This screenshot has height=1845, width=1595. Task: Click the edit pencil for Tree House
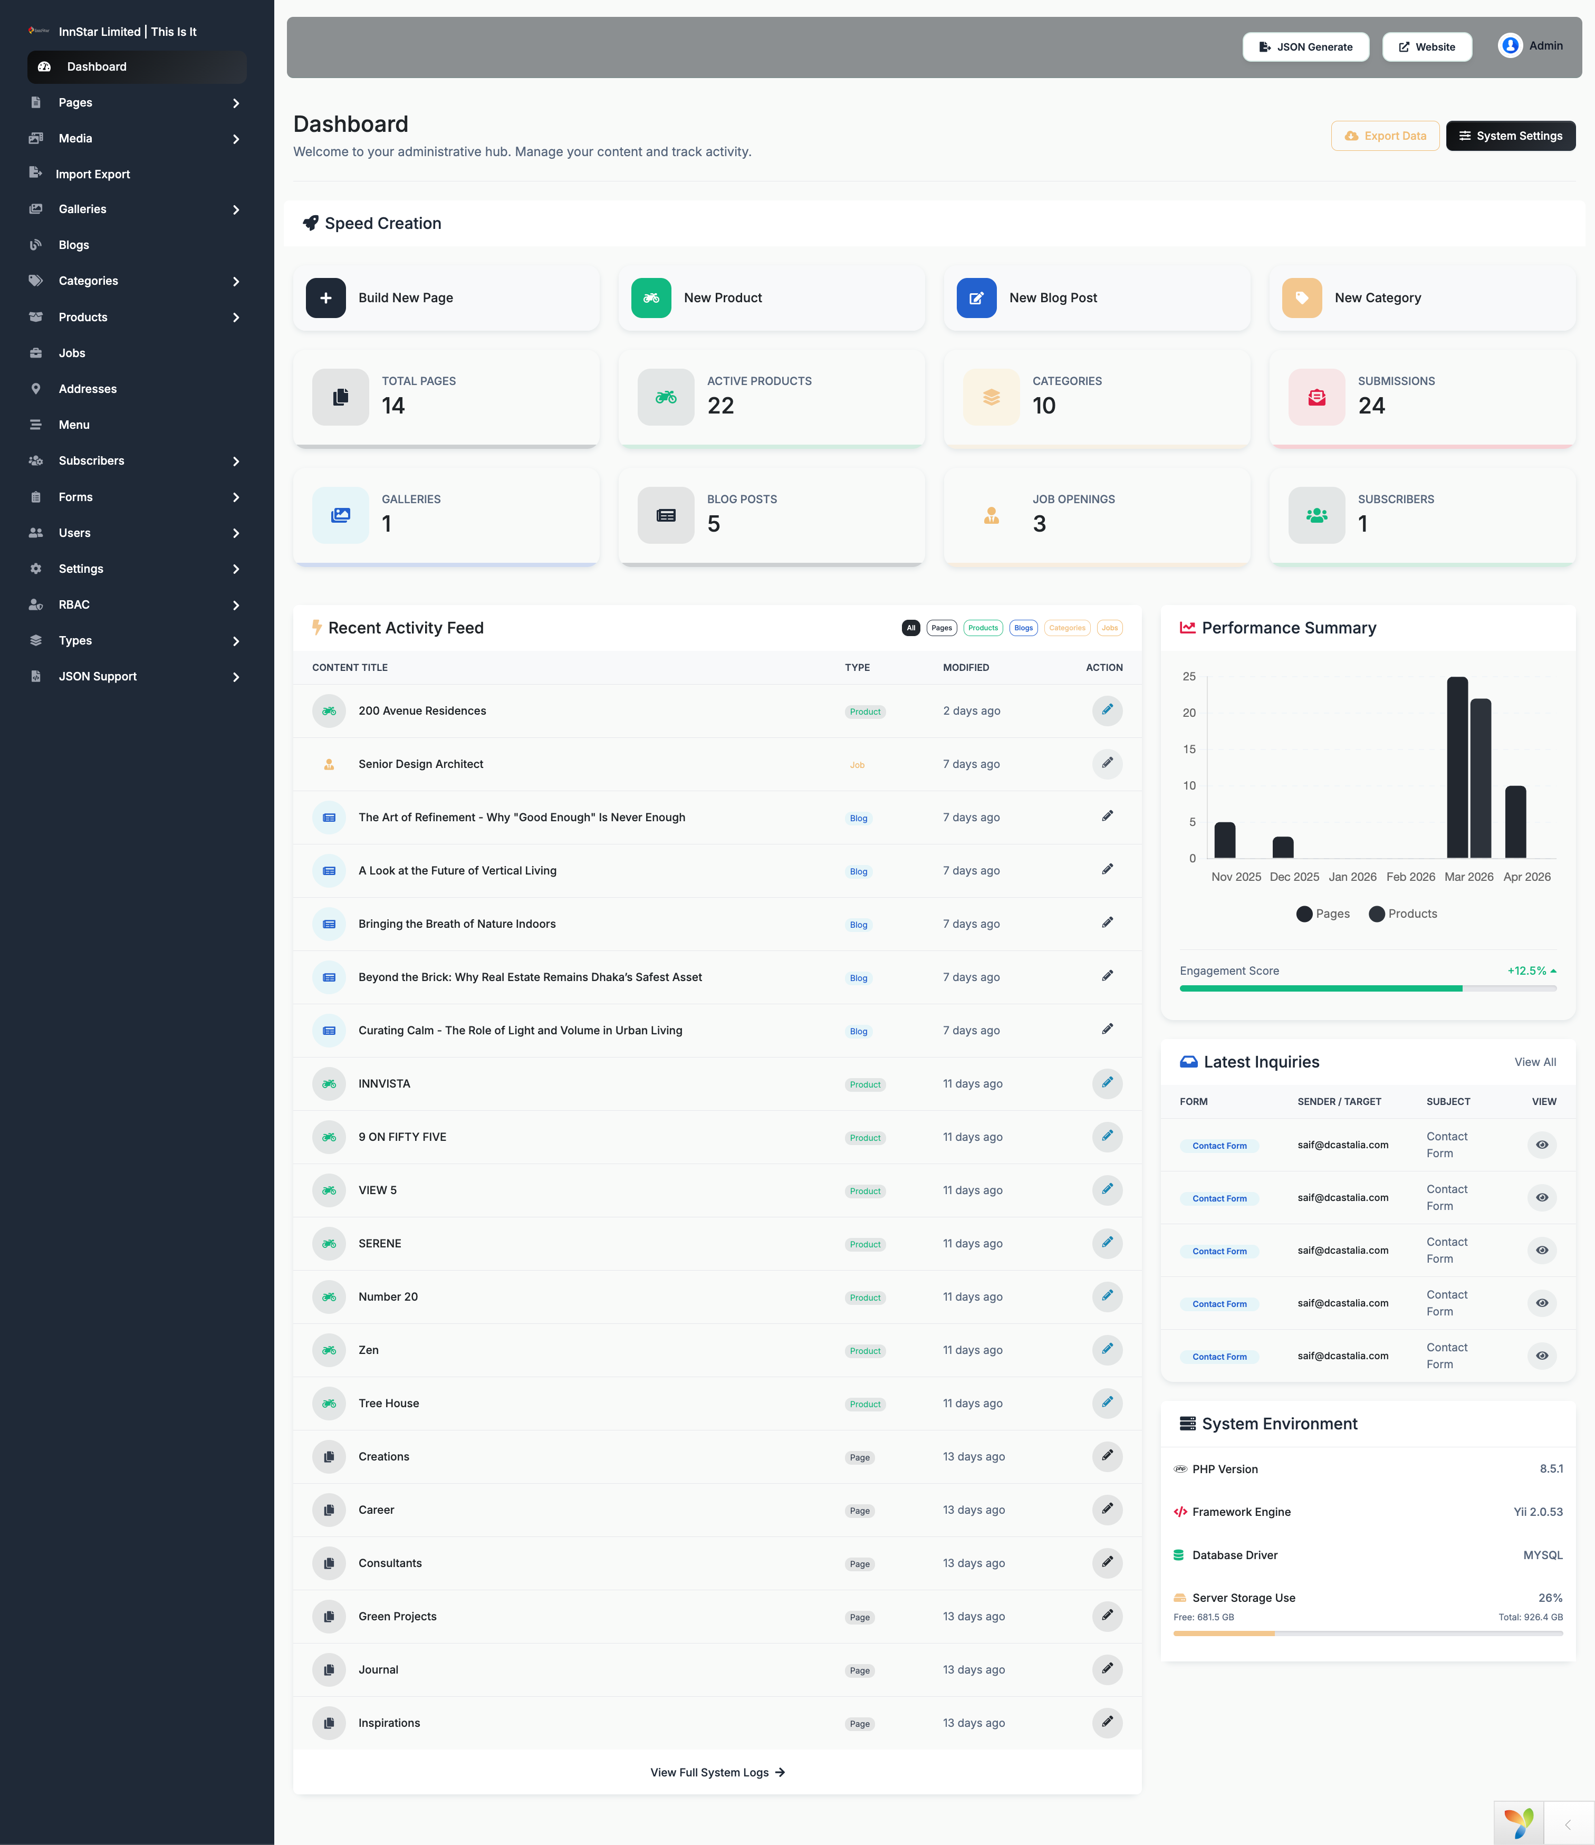point(1107,1404)
